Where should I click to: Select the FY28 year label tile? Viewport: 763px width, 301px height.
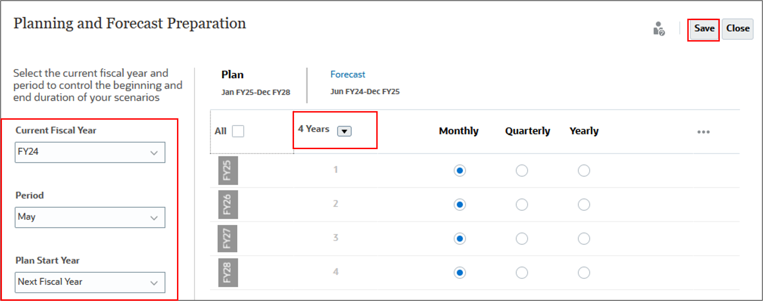pos(228,273)
